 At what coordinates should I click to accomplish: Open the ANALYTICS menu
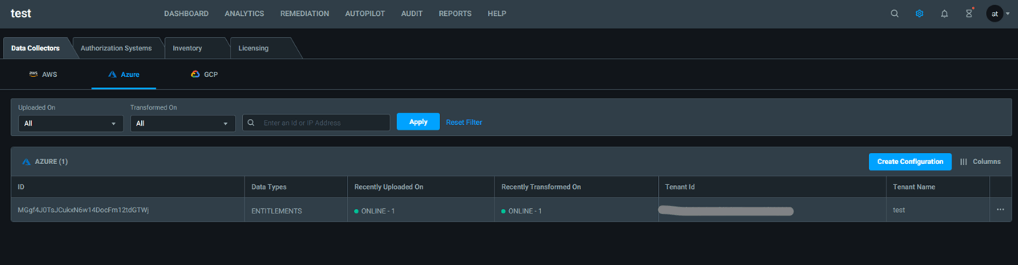(244, 14)
